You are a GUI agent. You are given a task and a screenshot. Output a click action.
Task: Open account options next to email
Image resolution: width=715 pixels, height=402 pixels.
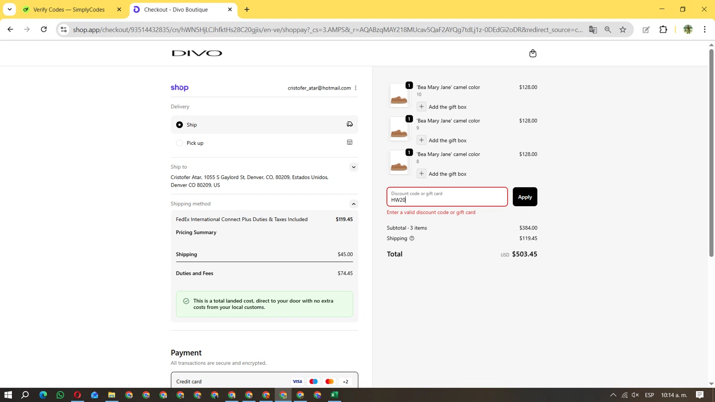(356, 88)
